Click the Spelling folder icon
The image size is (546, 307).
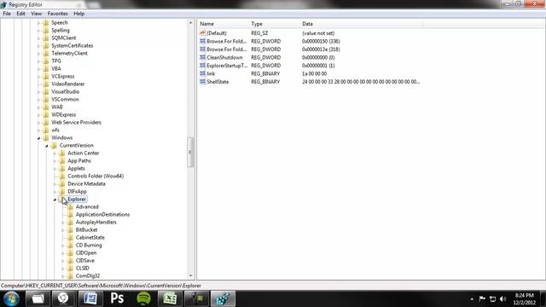coord(46,31)
